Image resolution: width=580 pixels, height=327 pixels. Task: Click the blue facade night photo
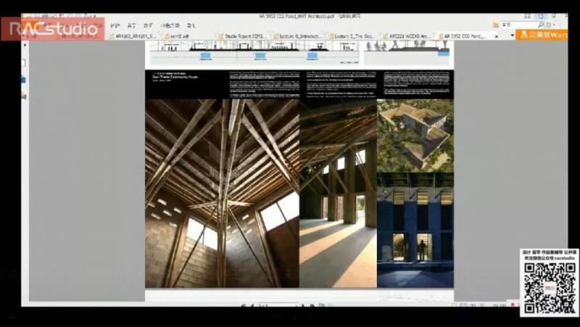[415, 229]
